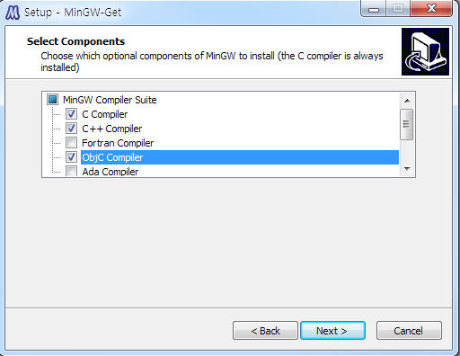Select the C++ Compiler list entry
The width and height of the screenshot is (460, 356).
(x=112, y=129)
